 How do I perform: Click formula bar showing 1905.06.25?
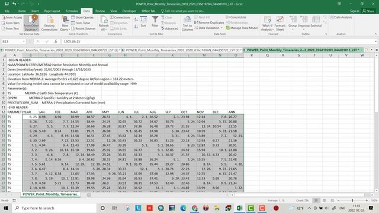[x=217, y=41]
